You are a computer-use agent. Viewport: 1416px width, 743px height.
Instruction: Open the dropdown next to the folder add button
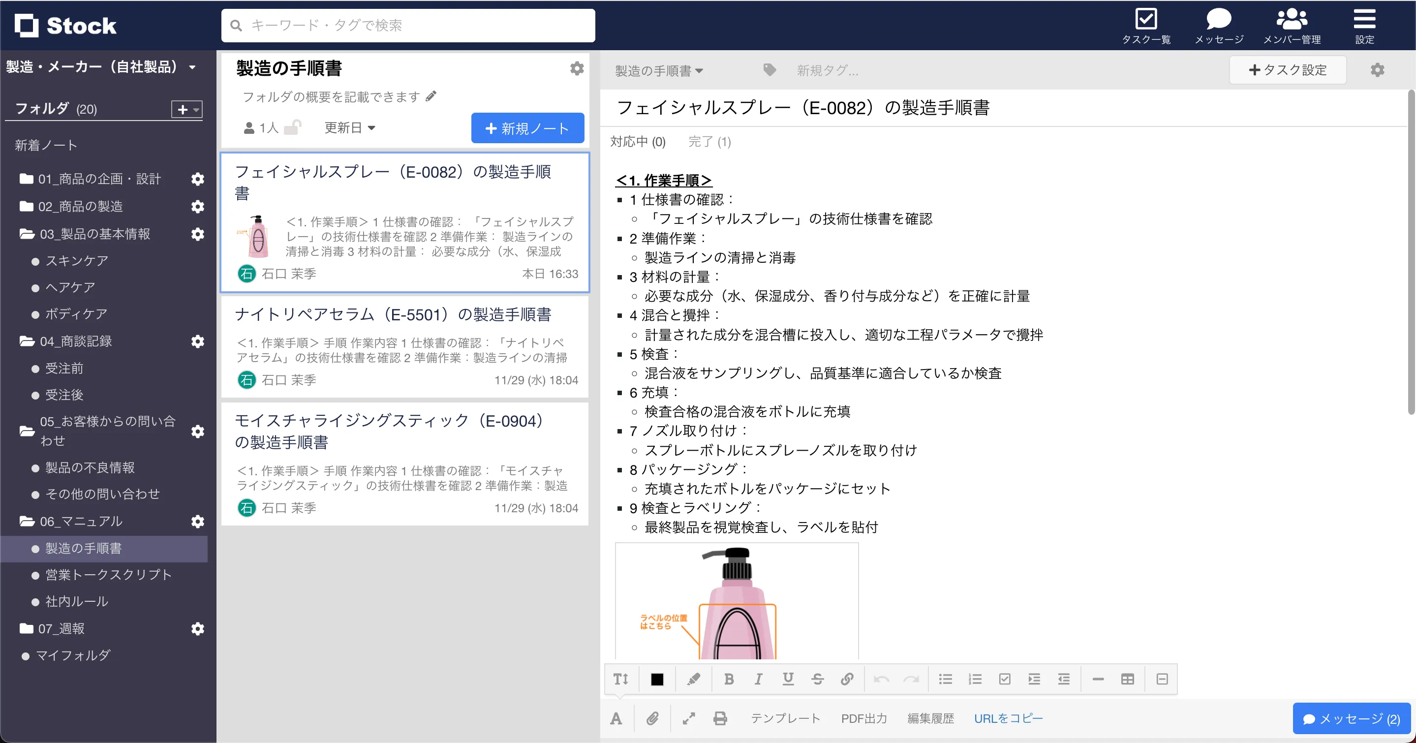195,109
